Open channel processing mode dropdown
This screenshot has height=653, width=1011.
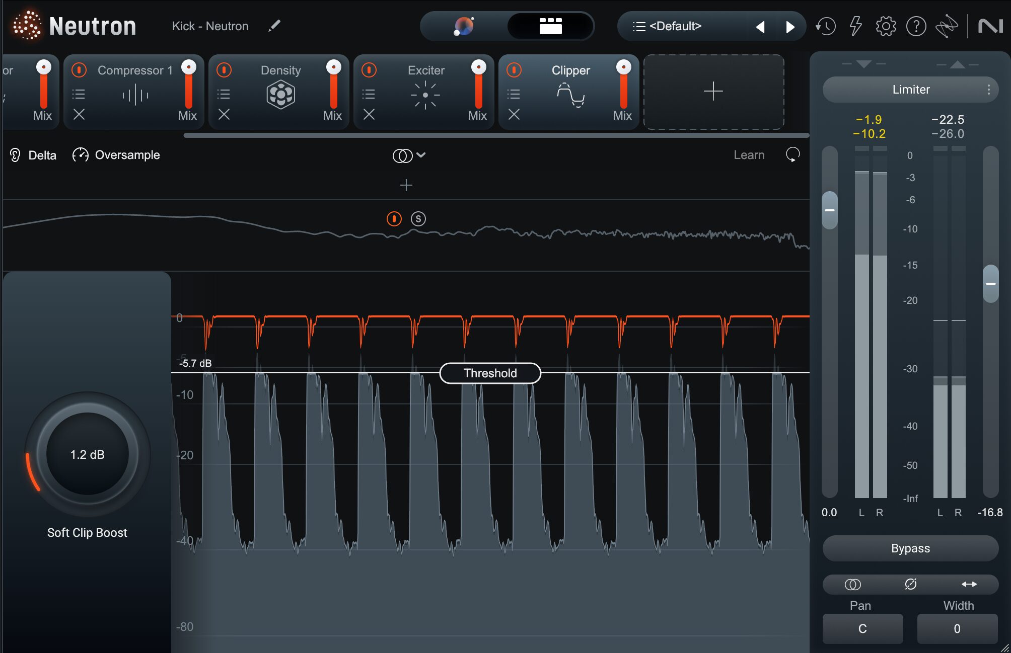[409, 155]
